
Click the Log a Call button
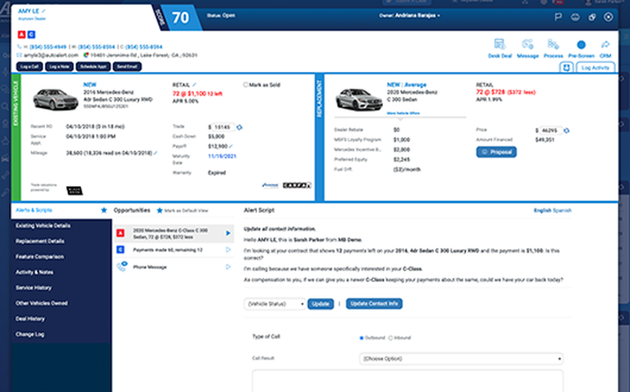pyautogui.click(x=30, y=67)
